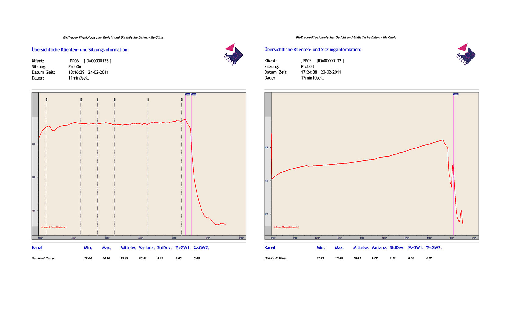
Task: Click the variance value 26.51
Action: (x=143, y=258)
